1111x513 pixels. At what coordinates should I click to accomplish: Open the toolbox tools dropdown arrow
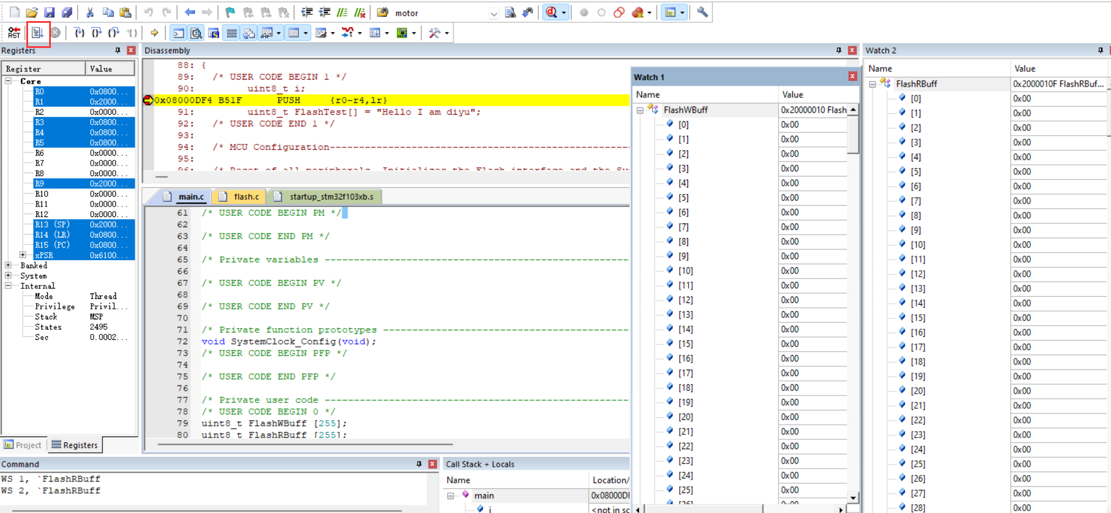(447, 33)
